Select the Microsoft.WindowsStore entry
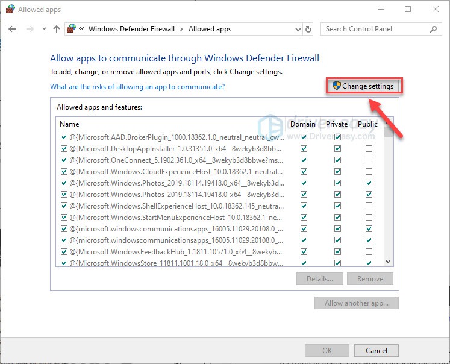 pyautogui.click(x=177, y=263)
